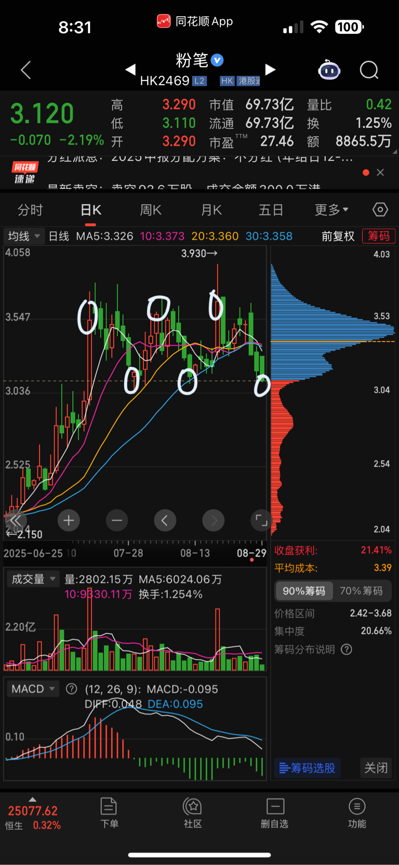Screen dimensions: 399x865
Task: Tap the 3.930 high price label
Action: tap(199, 254)
